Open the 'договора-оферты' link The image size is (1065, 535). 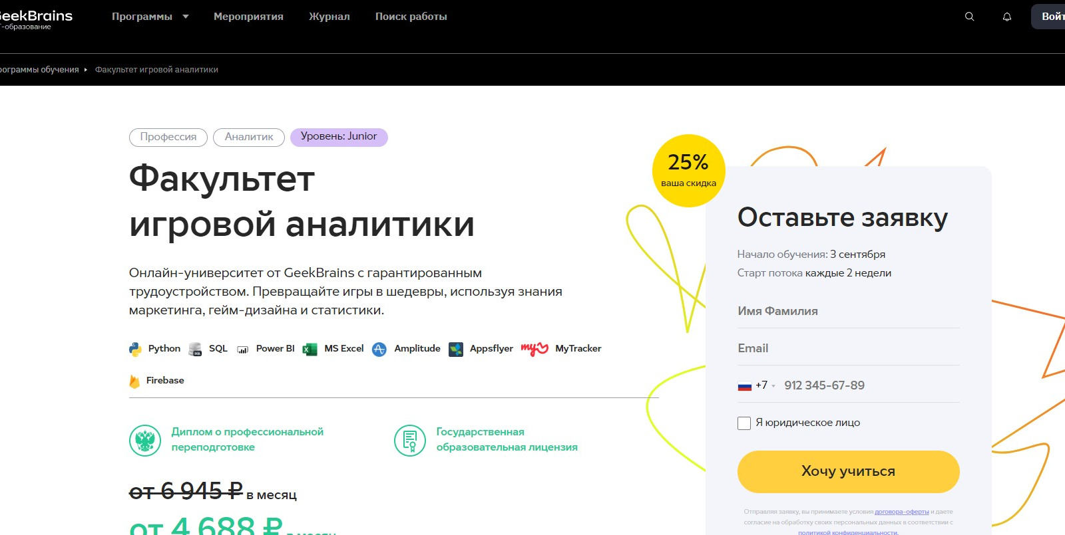(901, 512)
